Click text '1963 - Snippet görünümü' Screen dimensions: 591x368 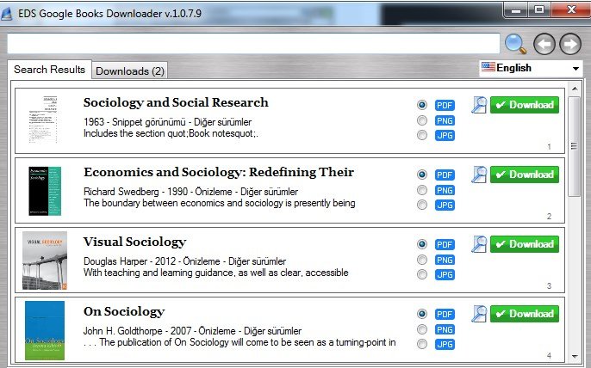(134, 122)
